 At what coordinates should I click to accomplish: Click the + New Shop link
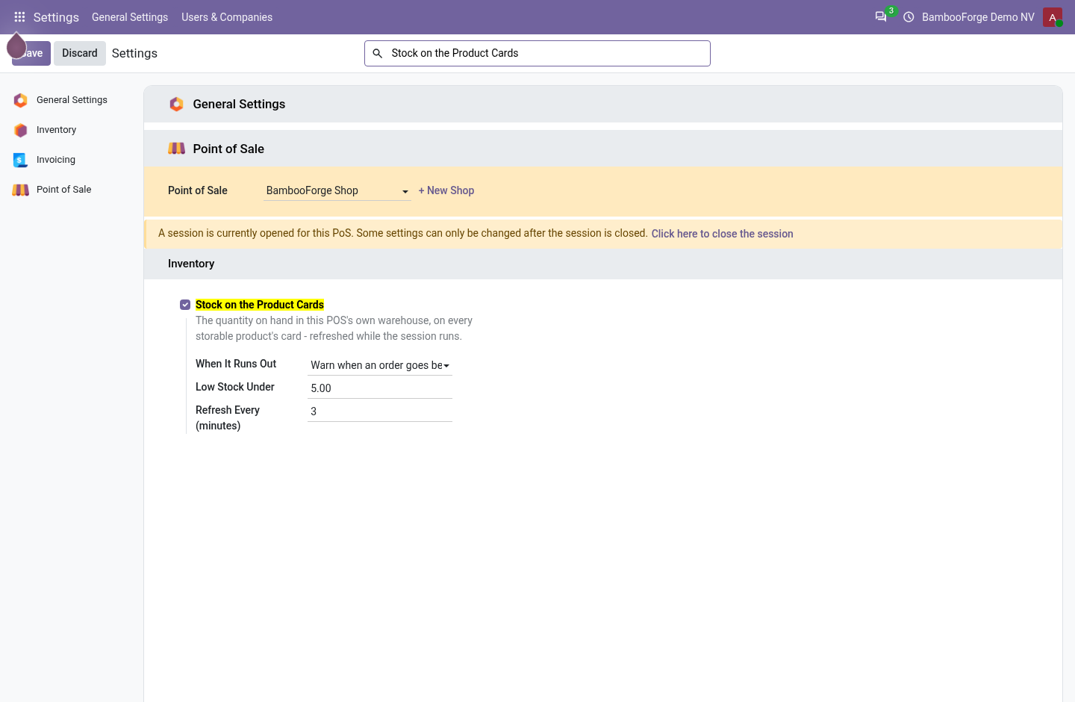pyautogui.click(x=446, y=190)
